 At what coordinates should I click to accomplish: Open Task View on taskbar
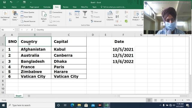pyautogui.click(x=65, y=105)
